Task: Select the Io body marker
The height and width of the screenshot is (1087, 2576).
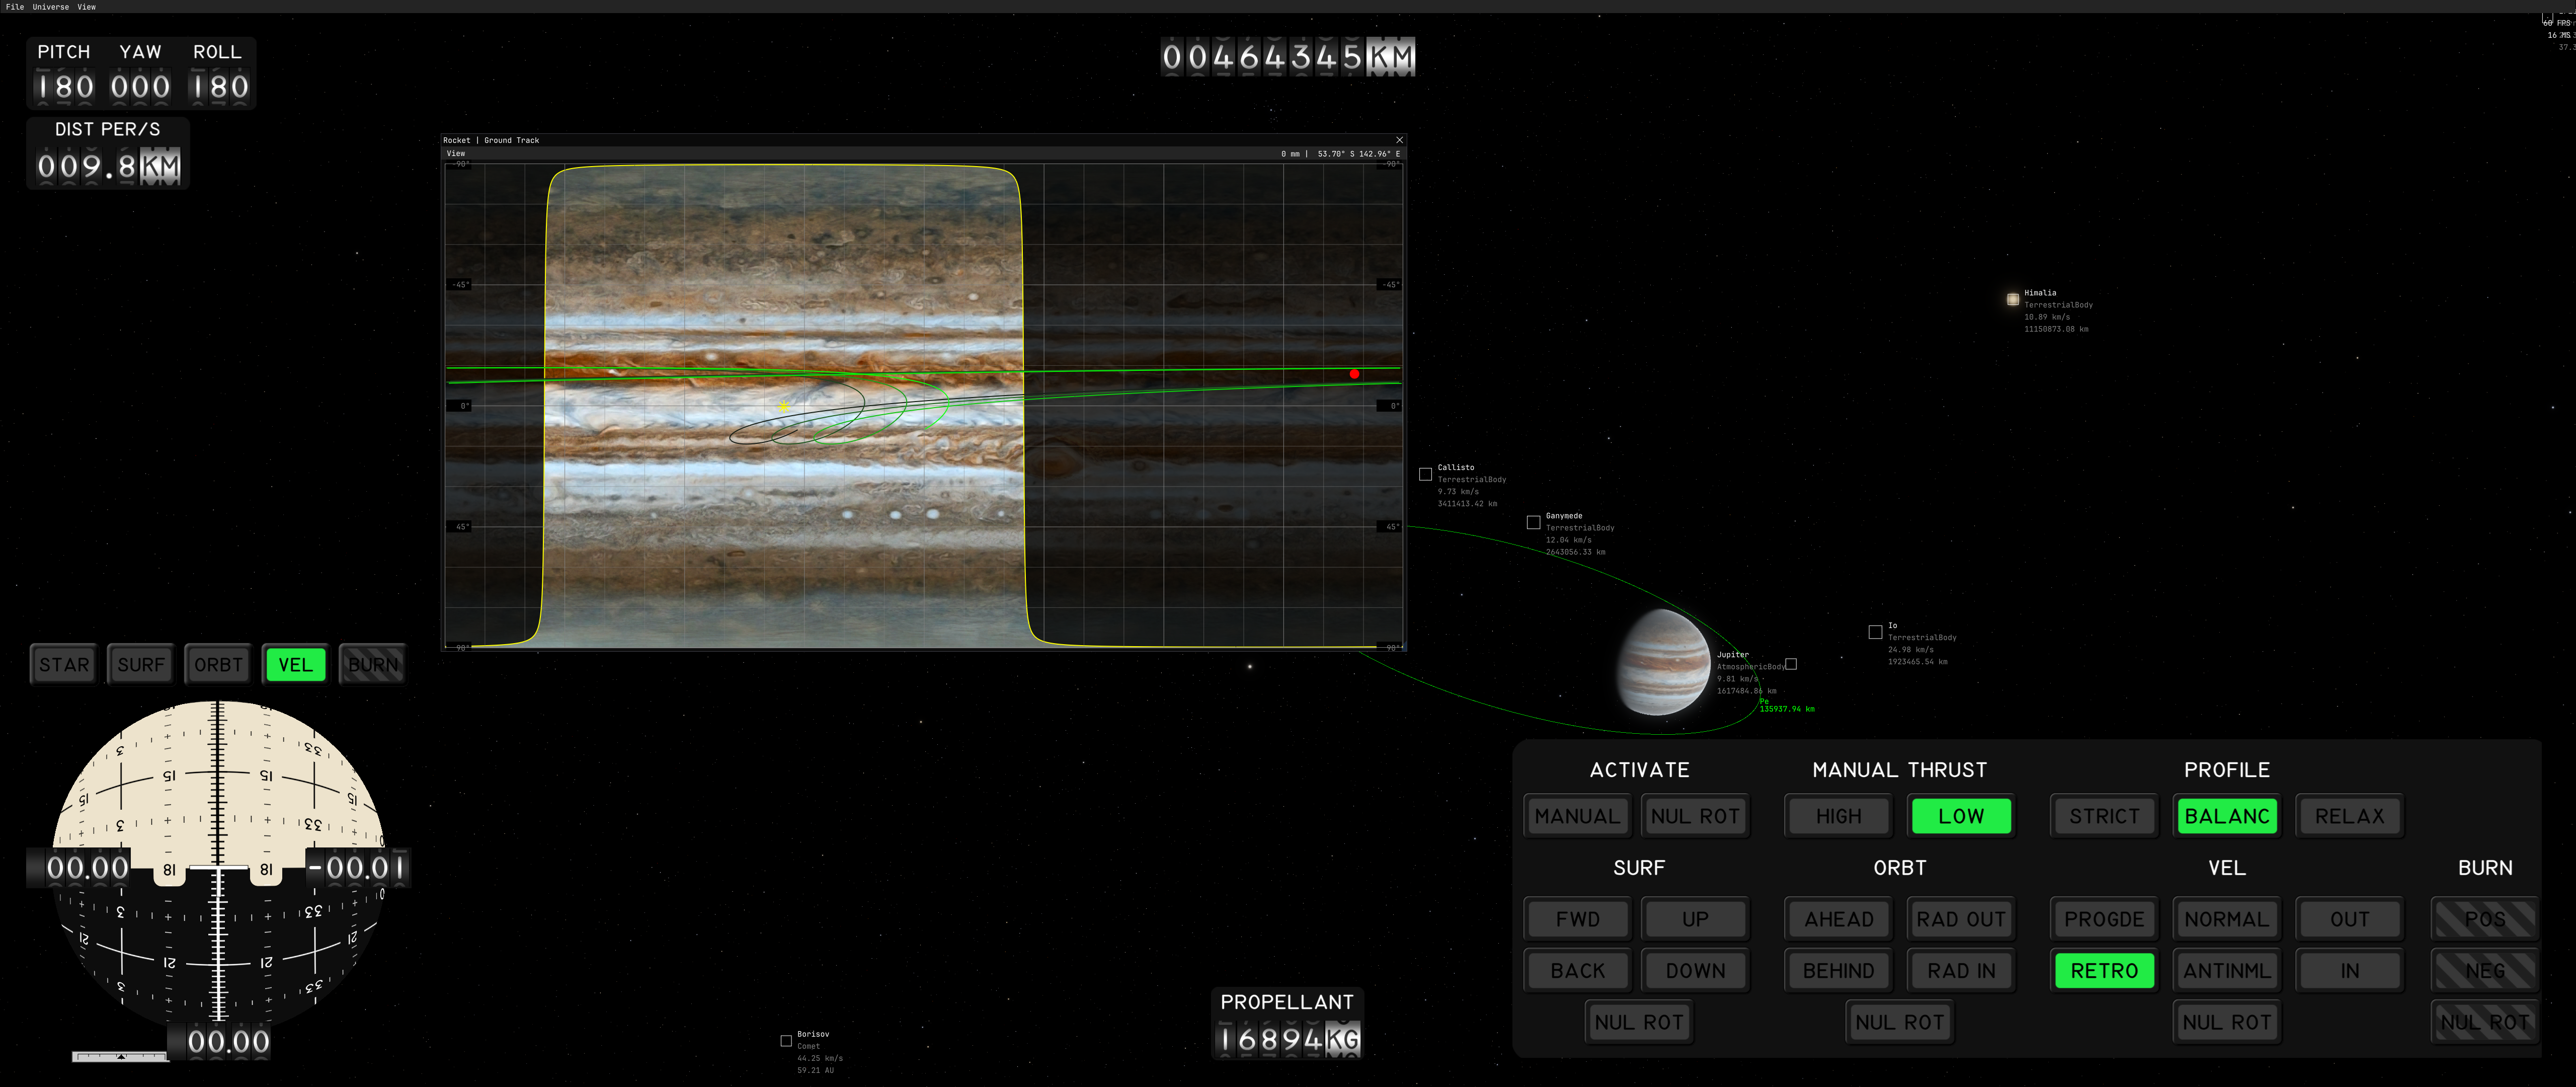Action: pos(1875,632)
